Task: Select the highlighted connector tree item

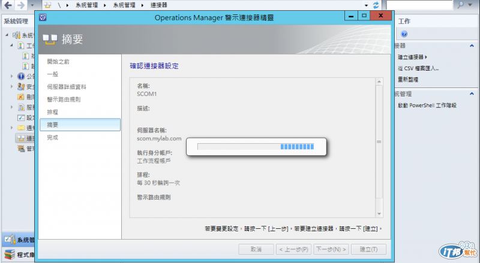Action: pyautogui.click(x=25, y=138)
